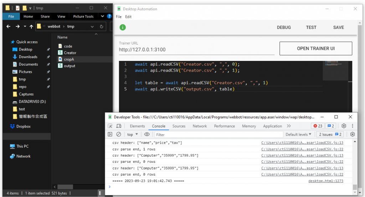Viewport: 365px width, 197px height.
Task: Open This PC in the navigation pane
Action: point(22,146)
